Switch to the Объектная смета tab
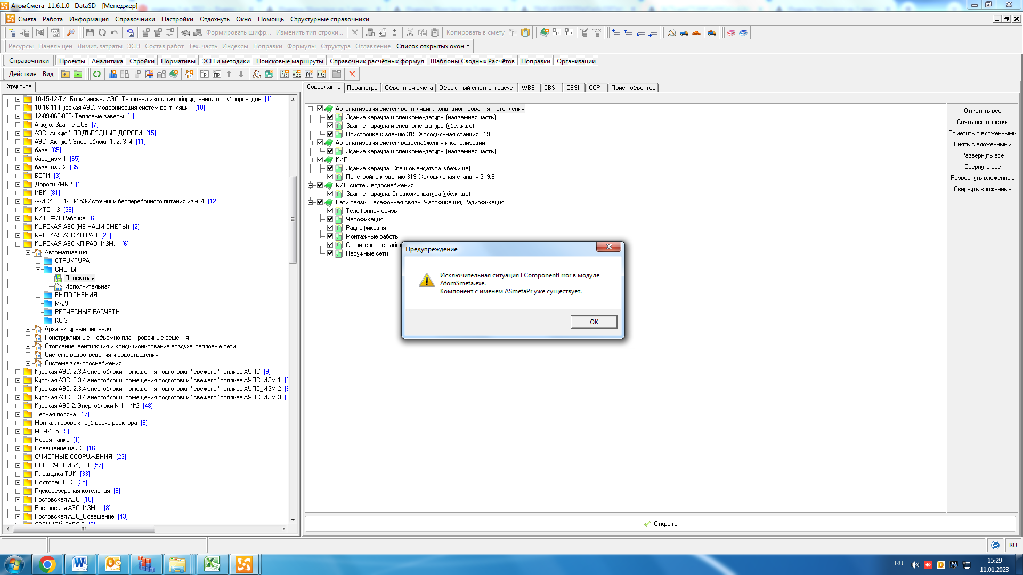The width and height of the screenshot is (1023, 575). (x=408, y=88)
